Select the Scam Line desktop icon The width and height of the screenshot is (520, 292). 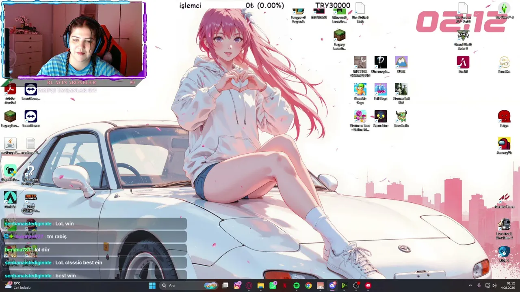(381, 119)
